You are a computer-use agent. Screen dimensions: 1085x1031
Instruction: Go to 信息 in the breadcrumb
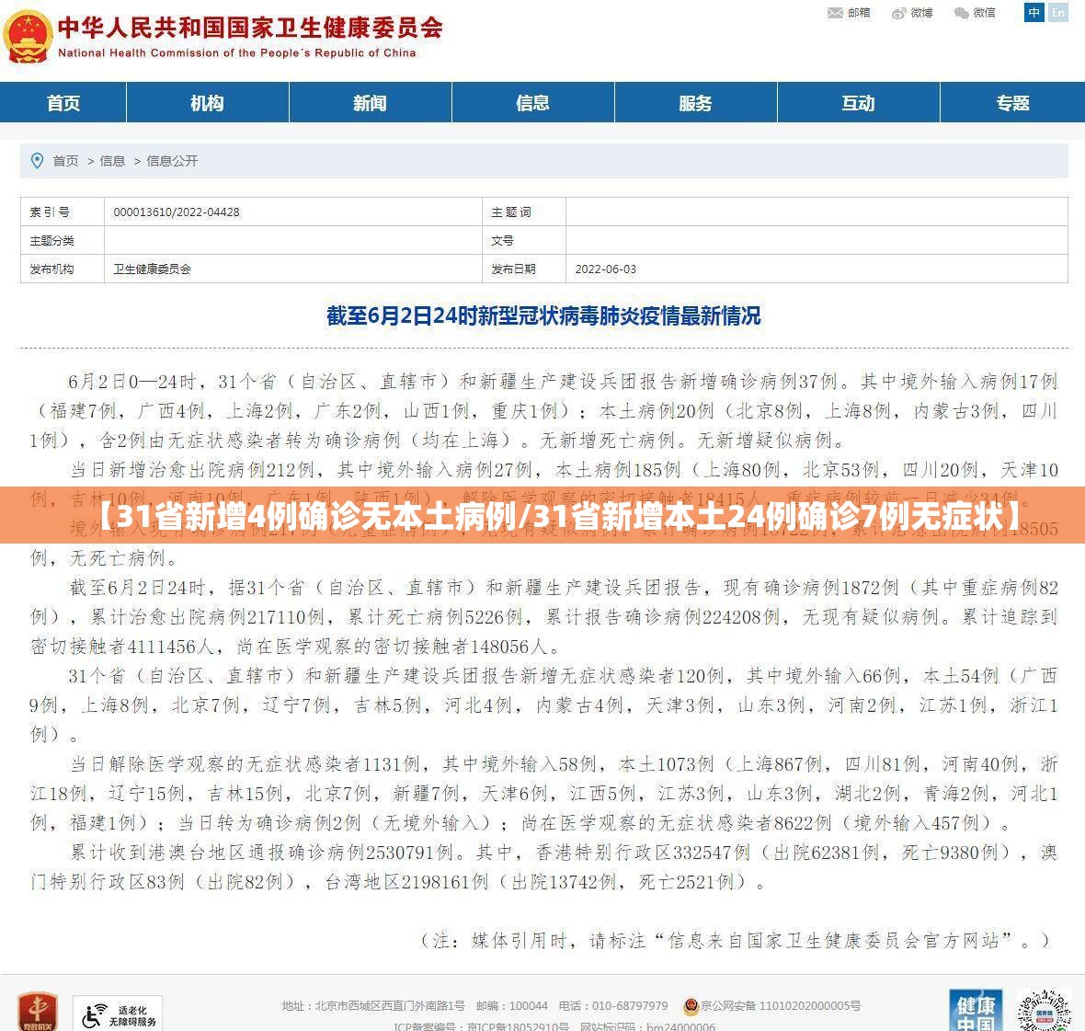(x=112, y=161)
